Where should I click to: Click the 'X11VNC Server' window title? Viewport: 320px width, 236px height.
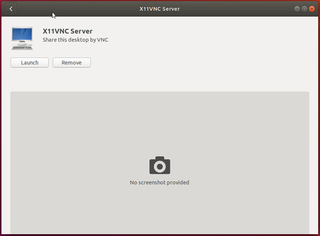[x=159, y=9]
